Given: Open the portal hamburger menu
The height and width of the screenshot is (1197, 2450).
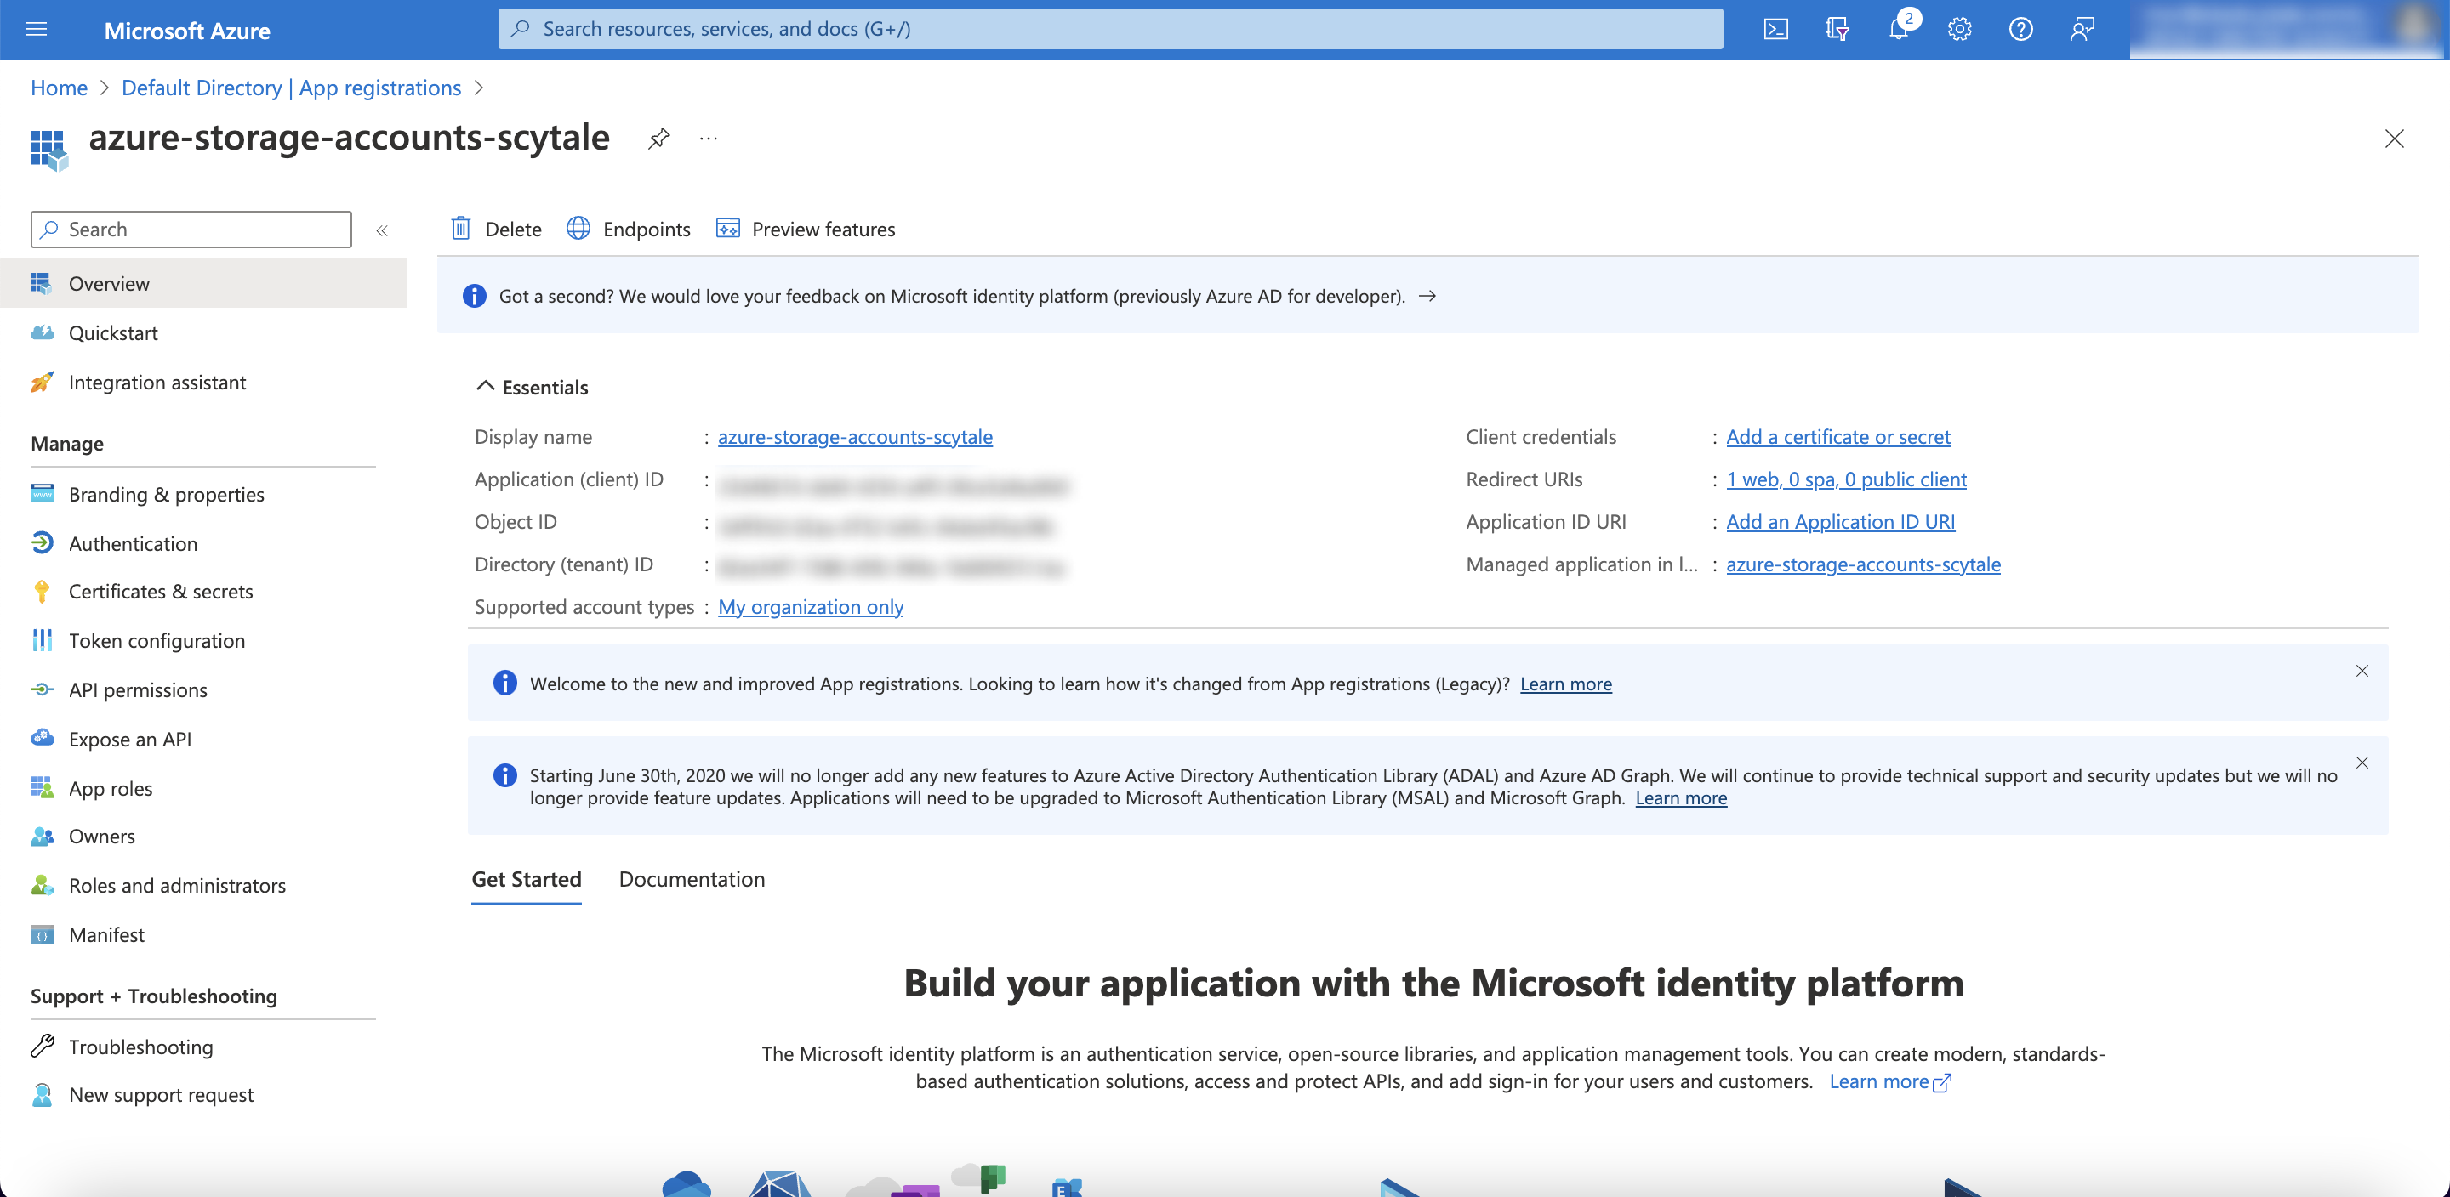Looking at the screenshot, I should click(x=36, y=29).
